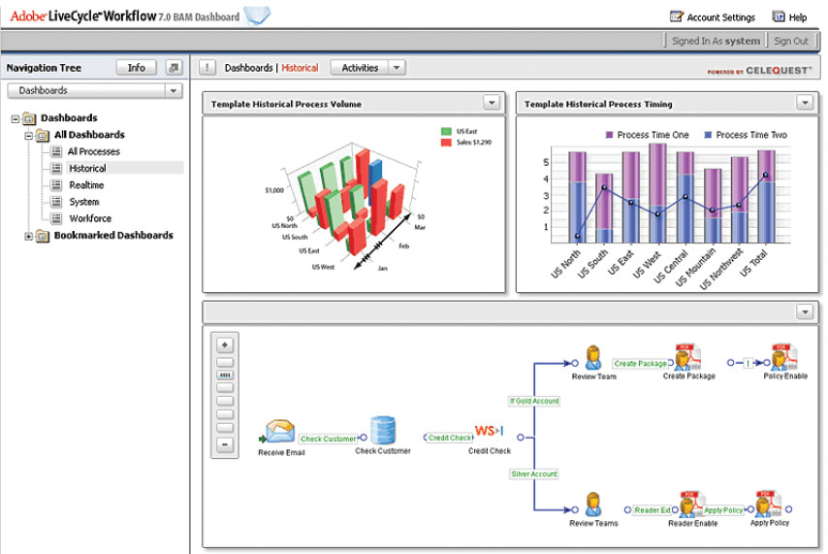The height and width of the screenshot is (554, 828).
Task: Click the Credit Check WS icon
Action: pyautogui.click(x=489, y=430)
